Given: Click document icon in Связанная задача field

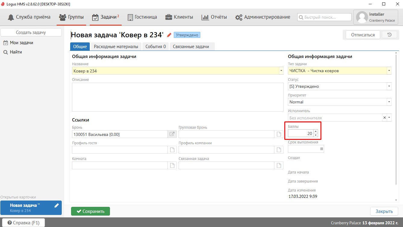Looking at the screenshot, I should coord(279,165).
